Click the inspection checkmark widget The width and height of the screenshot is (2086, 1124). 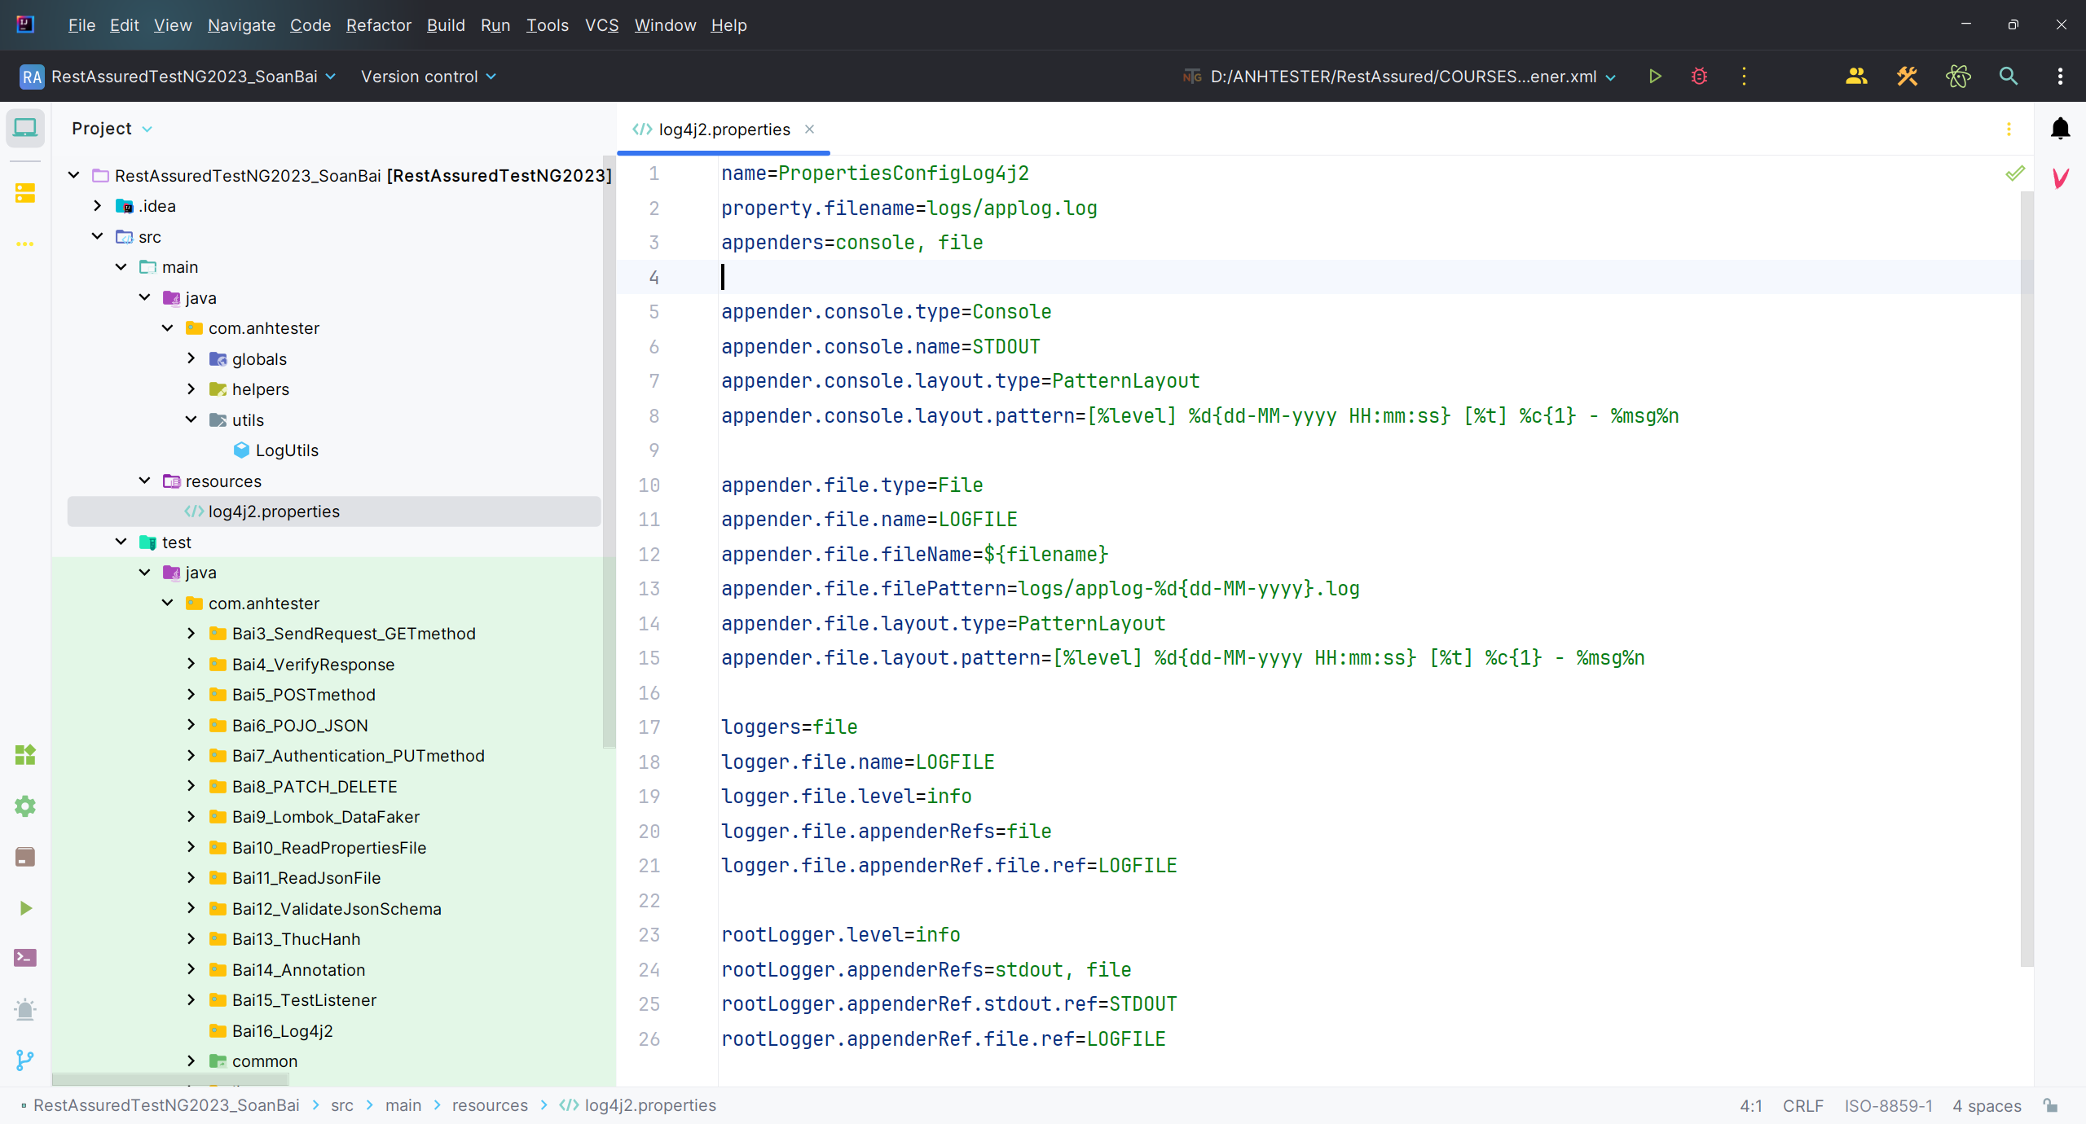pyautogui.click(x=2014, y=173)
